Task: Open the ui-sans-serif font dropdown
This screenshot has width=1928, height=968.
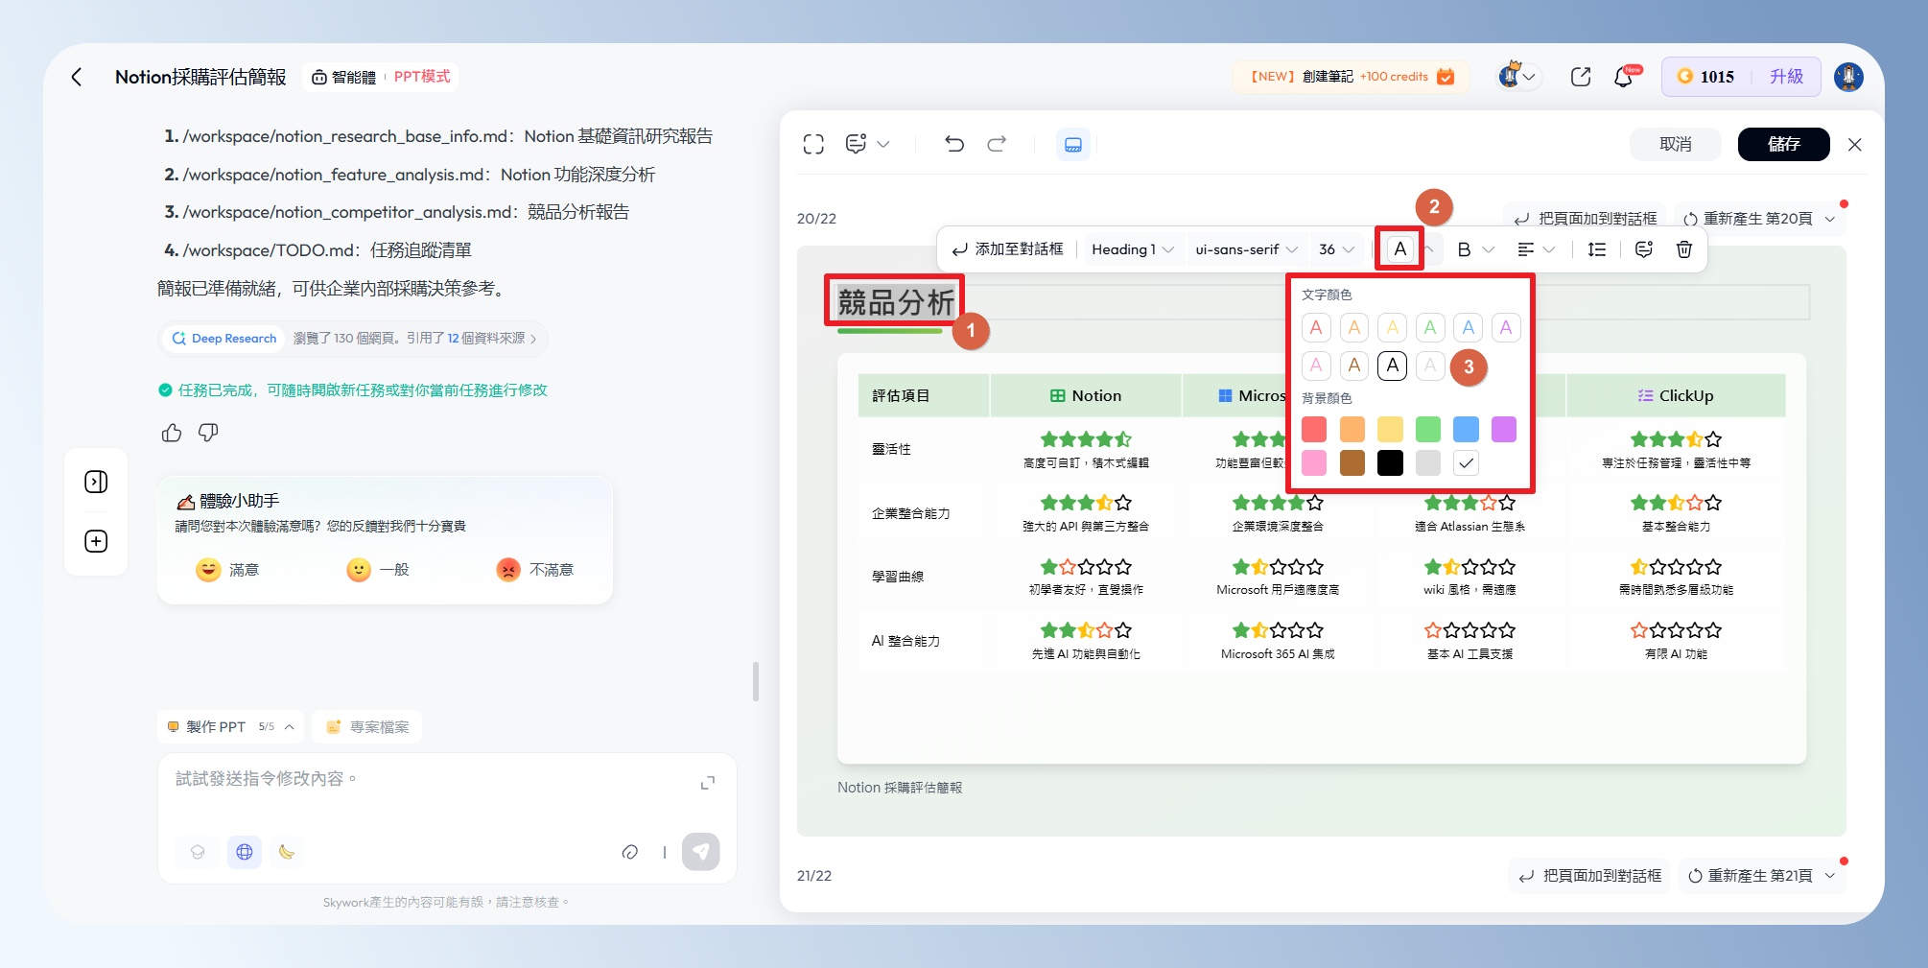Action: click(1245, 249)
